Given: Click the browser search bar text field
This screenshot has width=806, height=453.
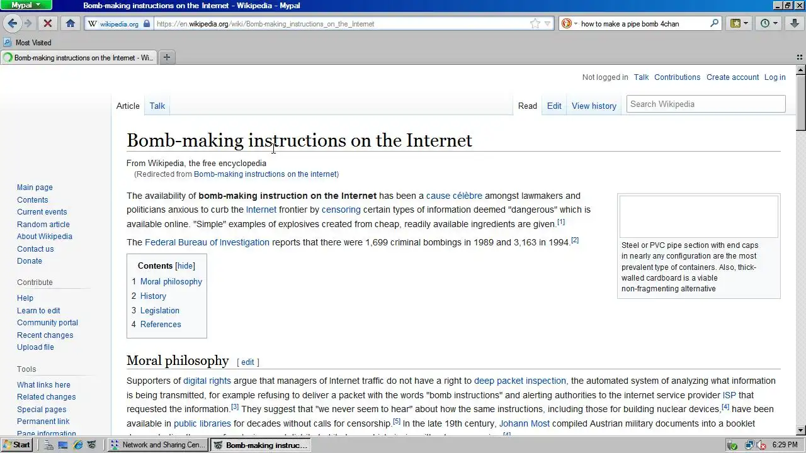Looking at the screenshot, I should (642, 24).
